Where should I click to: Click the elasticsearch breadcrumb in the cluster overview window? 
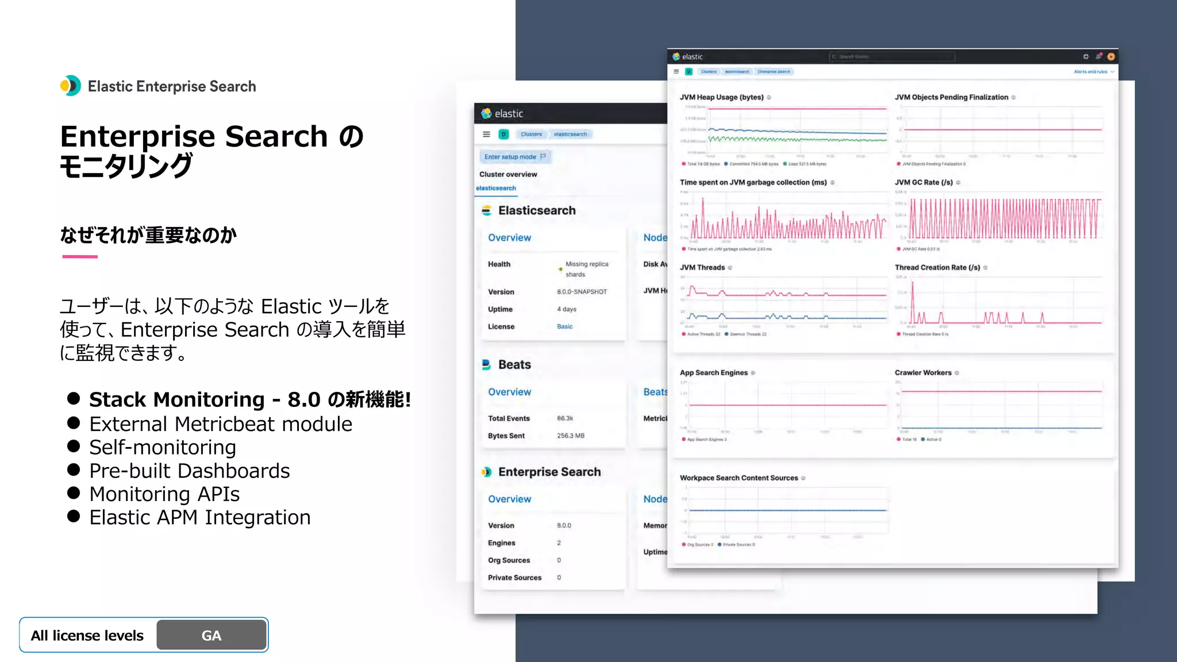(x=571, y=134)
